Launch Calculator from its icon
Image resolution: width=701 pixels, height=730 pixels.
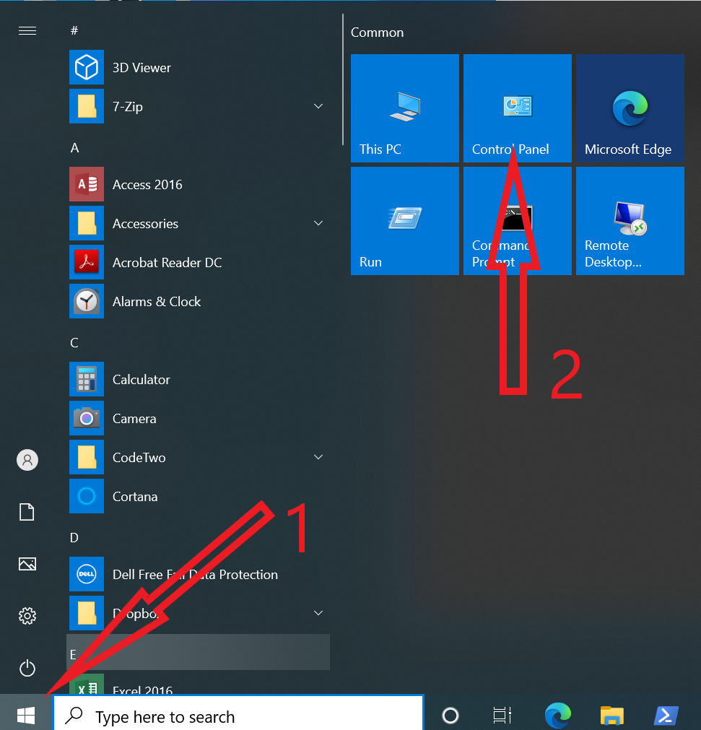[x=87, y=379]
